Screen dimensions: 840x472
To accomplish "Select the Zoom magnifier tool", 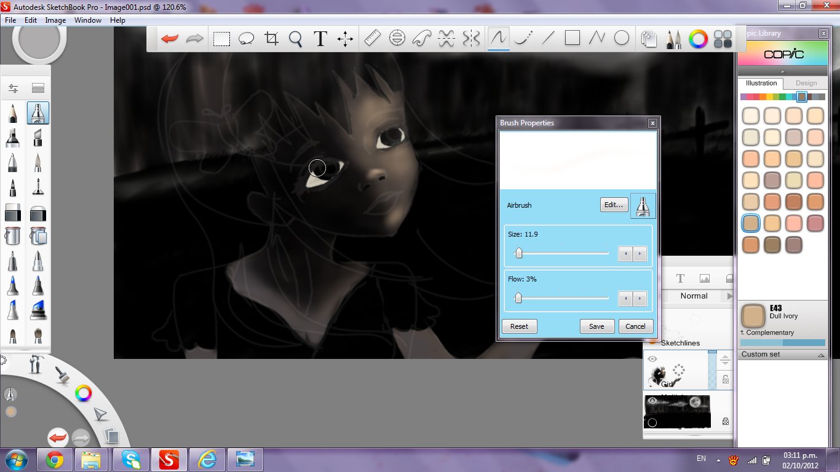I will (296, 39).
